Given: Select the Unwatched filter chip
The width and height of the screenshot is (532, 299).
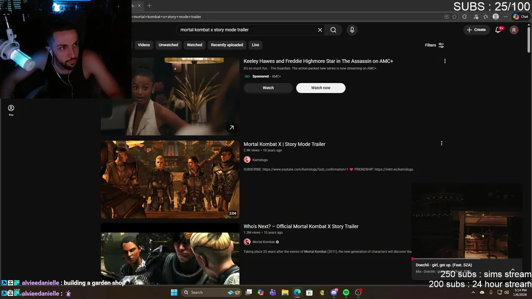Looking at the screenshot, I should point(168,45).
